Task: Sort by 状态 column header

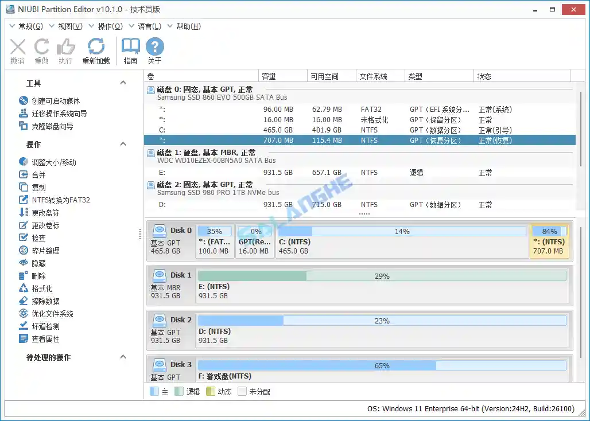Action: pos(522,76)
